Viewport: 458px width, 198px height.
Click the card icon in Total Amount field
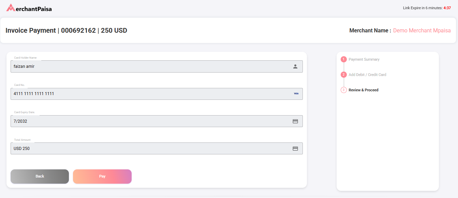[295, 149]
